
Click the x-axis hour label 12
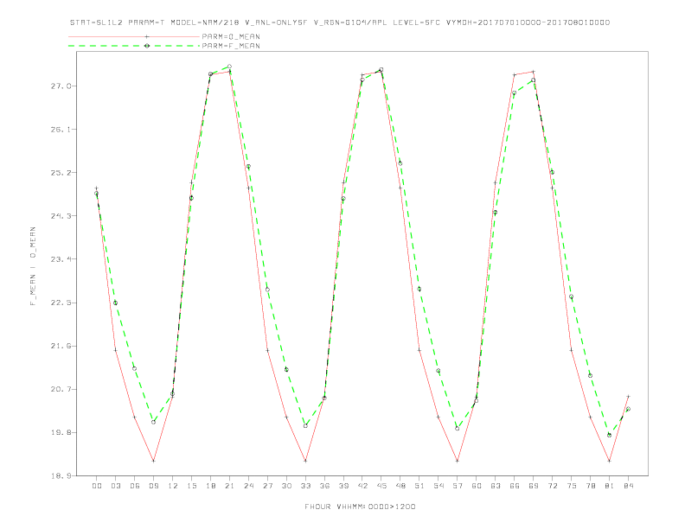click(x=173, y=486)
